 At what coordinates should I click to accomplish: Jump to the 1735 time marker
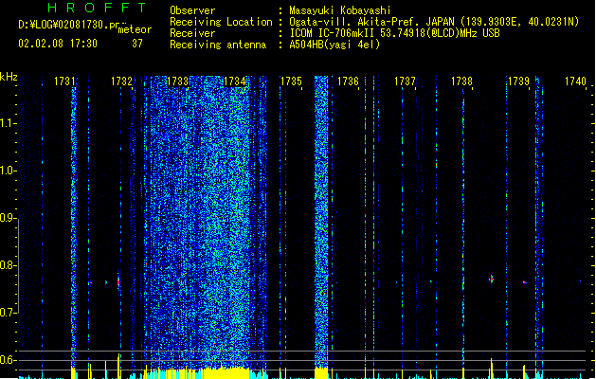(x=291, y=81)
